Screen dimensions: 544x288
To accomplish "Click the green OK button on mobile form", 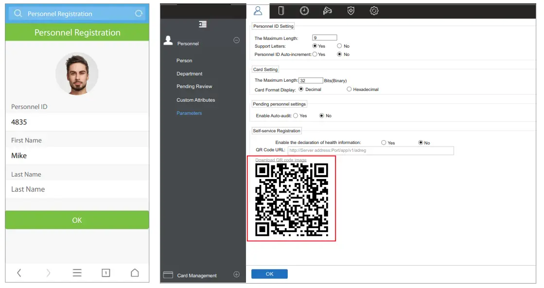I will [77, 220].
